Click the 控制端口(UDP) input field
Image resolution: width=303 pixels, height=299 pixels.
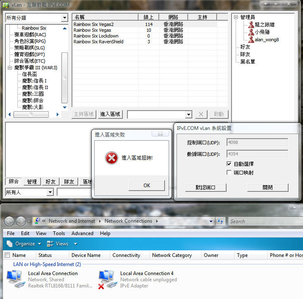[x=257, y=142]
